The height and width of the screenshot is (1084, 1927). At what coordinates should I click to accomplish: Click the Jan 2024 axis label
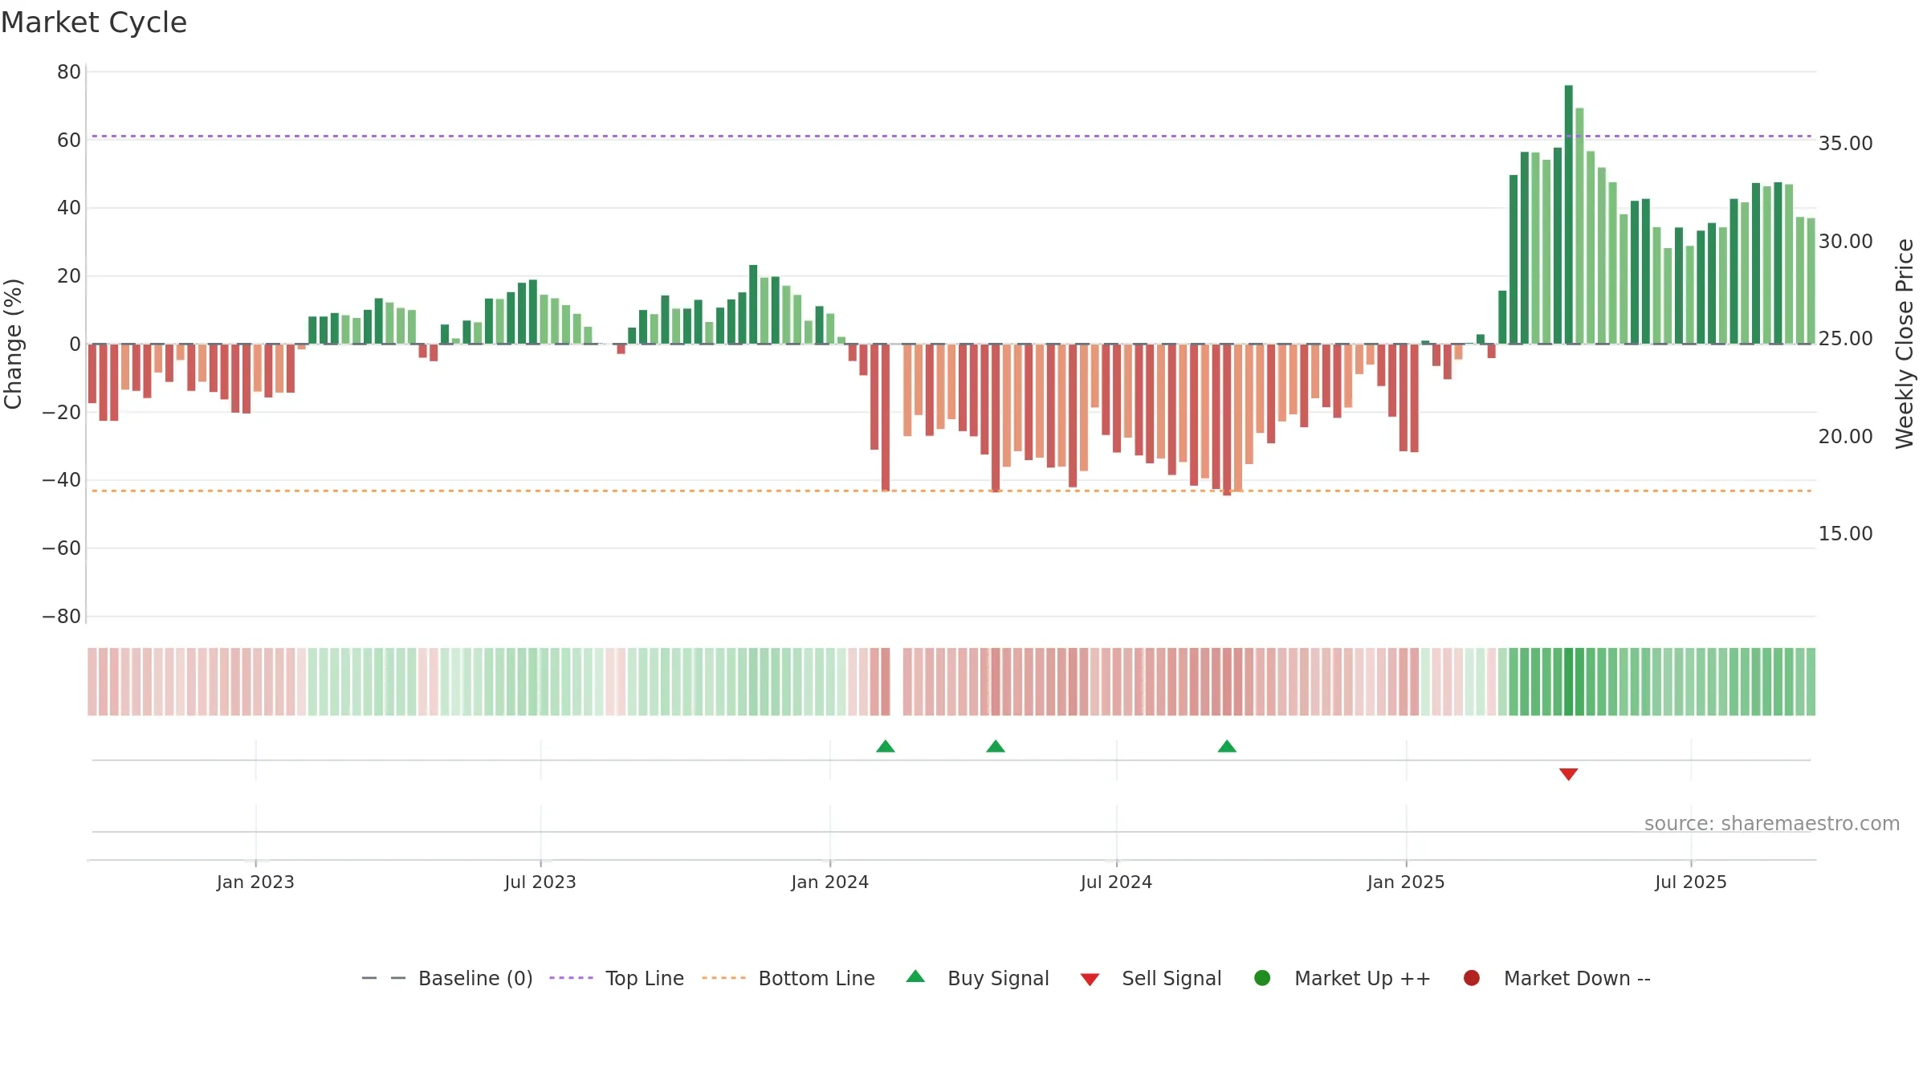[830, 882]
